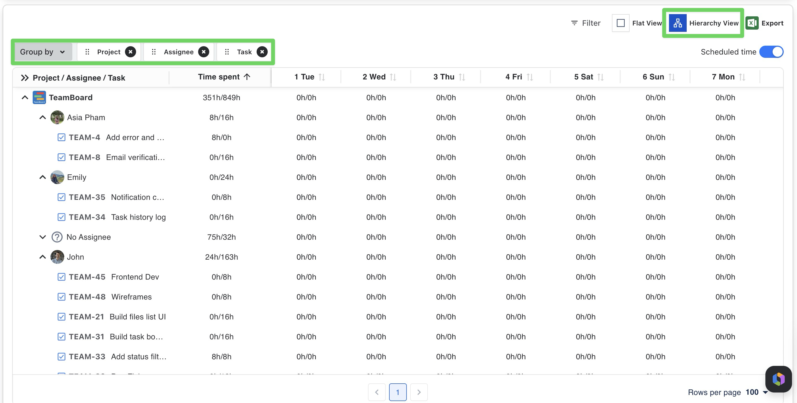
Task: Click the double-chevron expand all icon
Action: (x=25, y=77)
